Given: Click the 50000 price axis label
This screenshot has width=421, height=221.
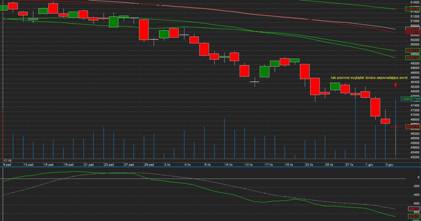Looking at the screenshot, I should [x=415, y=44].
